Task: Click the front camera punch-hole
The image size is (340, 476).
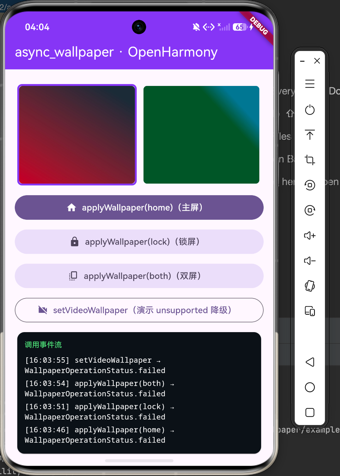Action: 139,27
